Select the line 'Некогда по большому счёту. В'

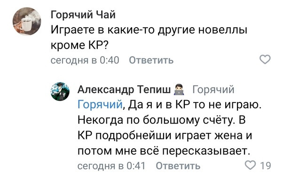tap(162, 120)
